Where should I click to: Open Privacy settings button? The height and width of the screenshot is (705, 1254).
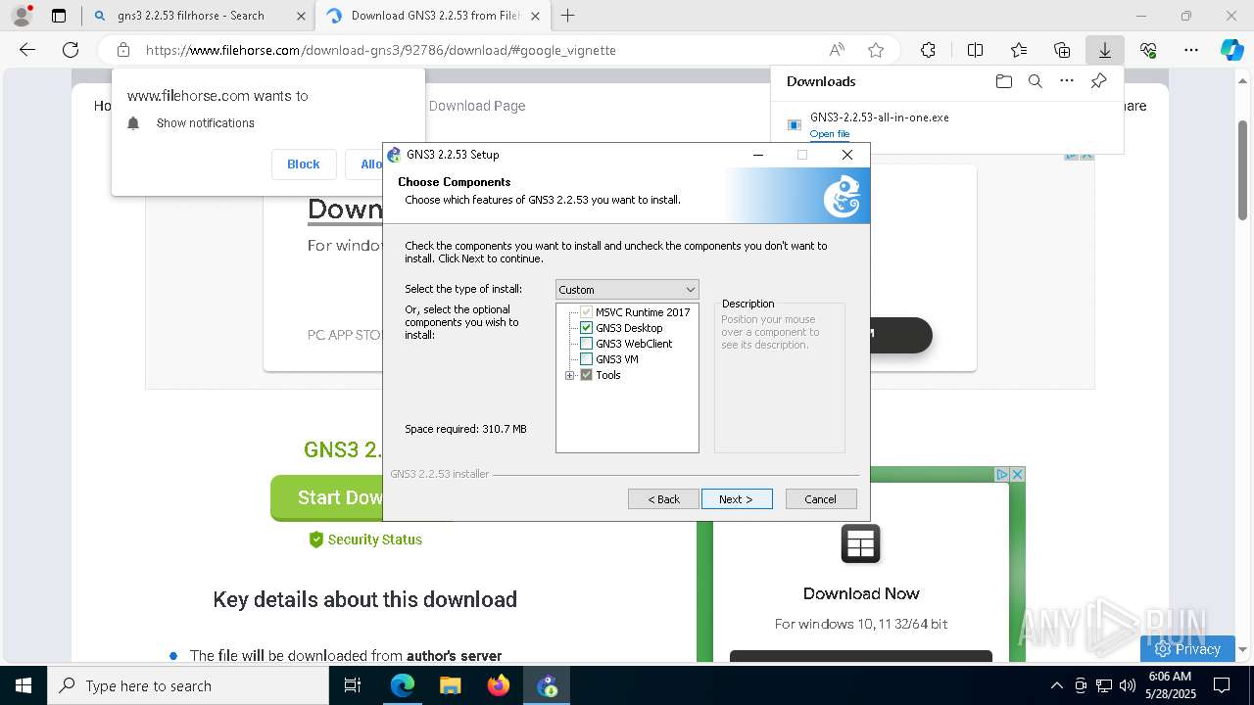click(1187, 649)
